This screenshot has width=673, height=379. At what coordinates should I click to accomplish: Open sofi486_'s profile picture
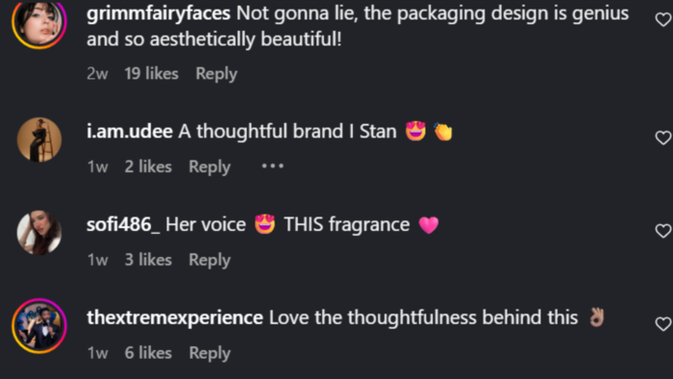39,233
